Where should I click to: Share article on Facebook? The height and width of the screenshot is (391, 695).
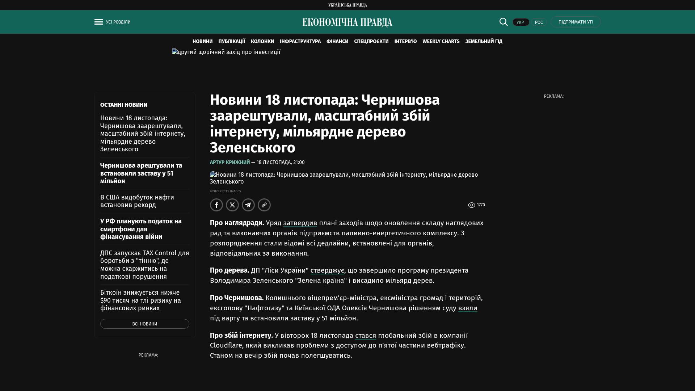[216, 205]
